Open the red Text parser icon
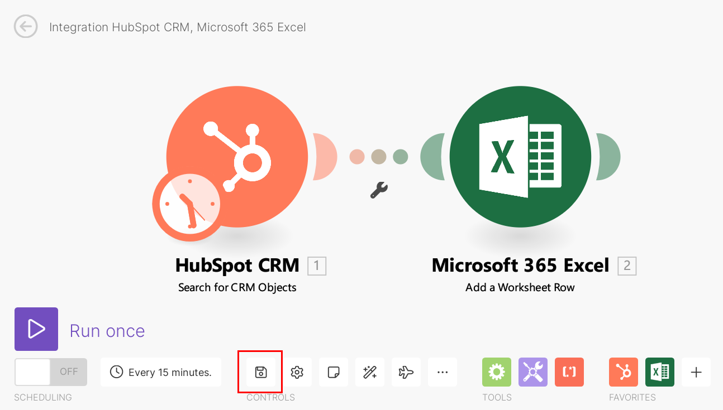The height and width of the screenshot is (410, 723). coord(569,372)
